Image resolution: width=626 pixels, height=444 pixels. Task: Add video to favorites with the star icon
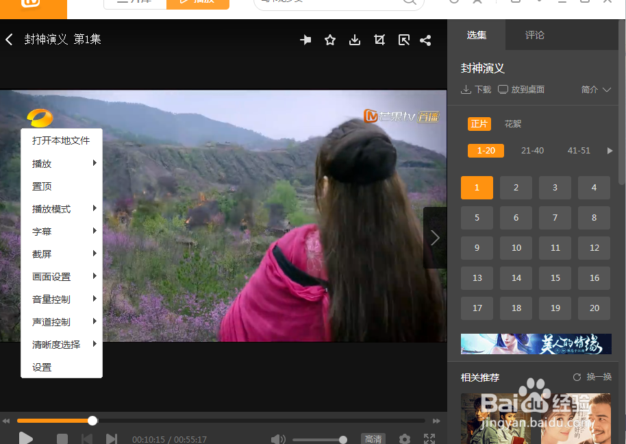330,40
